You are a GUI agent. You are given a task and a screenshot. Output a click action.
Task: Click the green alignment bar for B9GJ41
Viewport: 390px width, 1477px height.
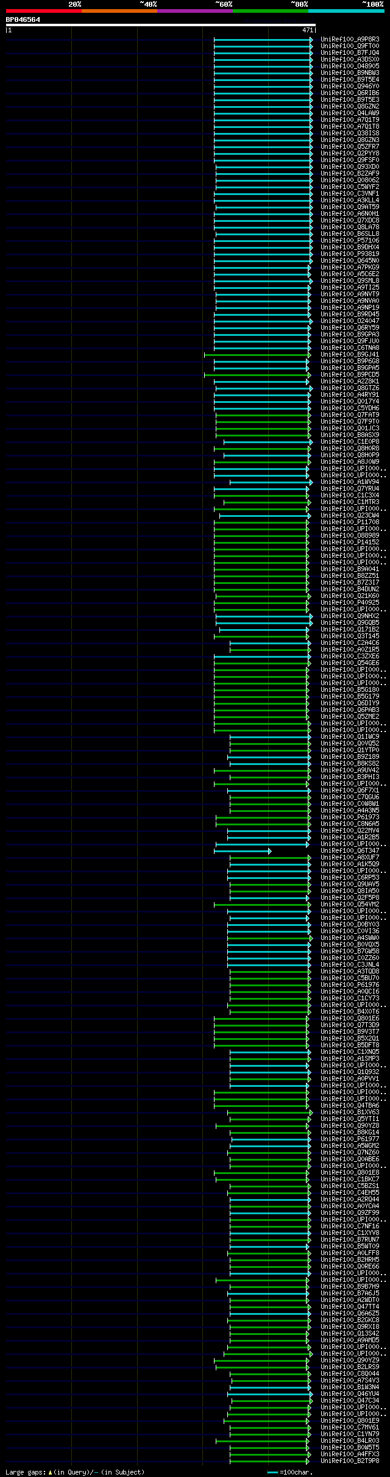[x=257, y=355]
